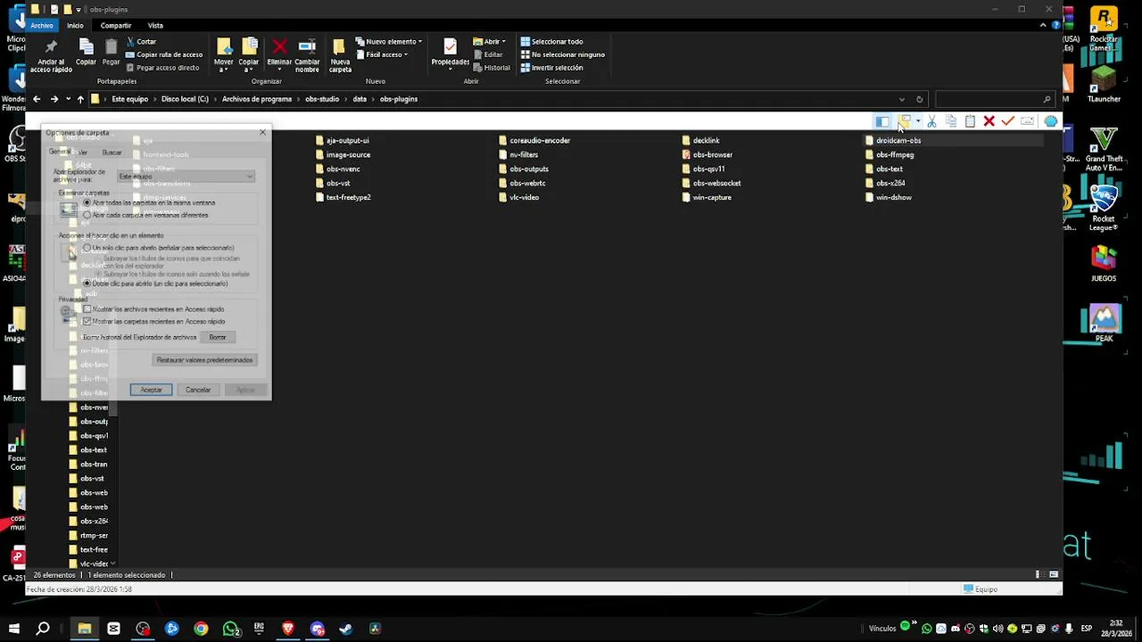Screen dimensions: 1142x642
Task: Refresh the folder view
Action: point(920,99)
